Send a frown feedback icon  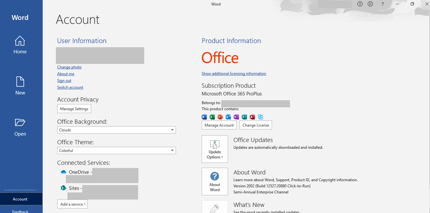(x=370, y=4)
